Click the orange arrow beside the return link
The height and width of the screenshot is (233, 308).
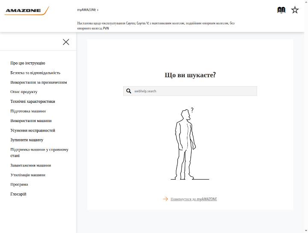[166, 199]
